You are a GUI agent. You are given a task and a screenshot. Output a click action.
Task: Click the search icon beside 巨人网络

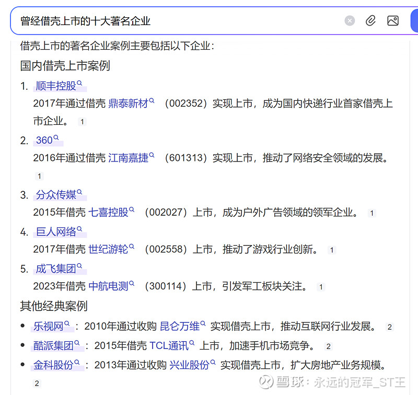pyautogui.click(x=79, y=229)
